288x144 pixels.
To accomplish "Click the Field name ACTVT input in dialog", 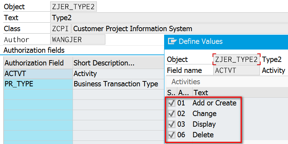I will [x=237, y=70].
